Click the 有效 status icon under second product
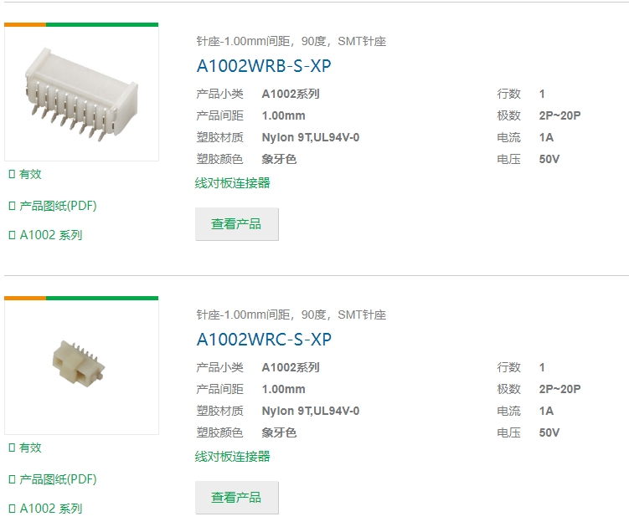The height and width of the screenshot is (532, 629). tap(12, 448)
